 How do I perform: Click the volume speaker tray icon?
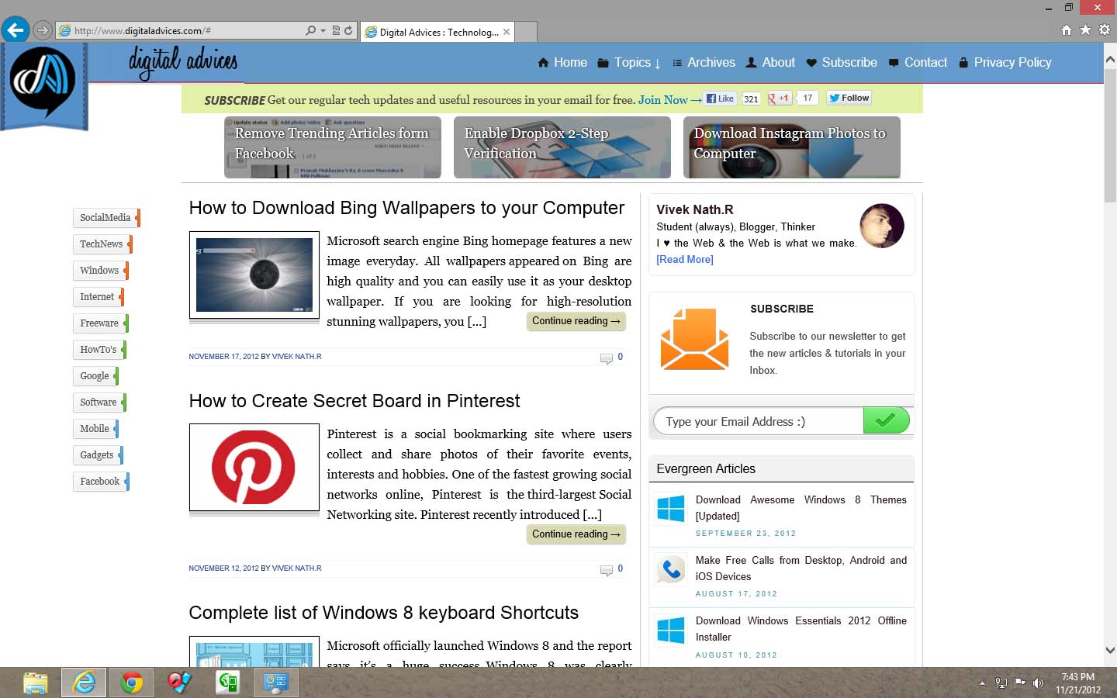(1038, 683)
